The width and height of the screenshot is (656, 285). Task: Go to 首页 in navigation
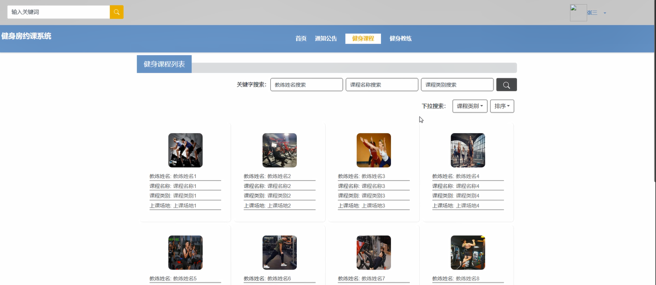(x=301, y=38)
